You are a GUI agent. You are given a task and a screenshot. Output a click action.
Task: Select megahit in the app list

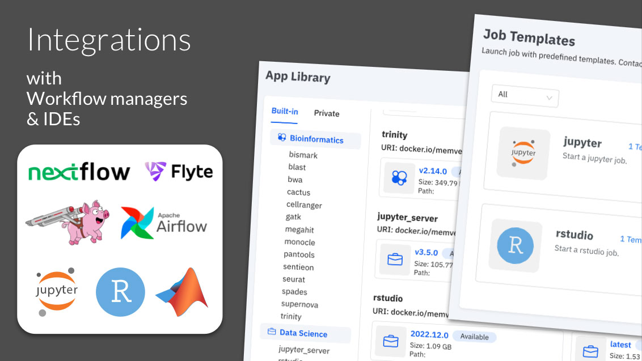click(x=299, y=230)
